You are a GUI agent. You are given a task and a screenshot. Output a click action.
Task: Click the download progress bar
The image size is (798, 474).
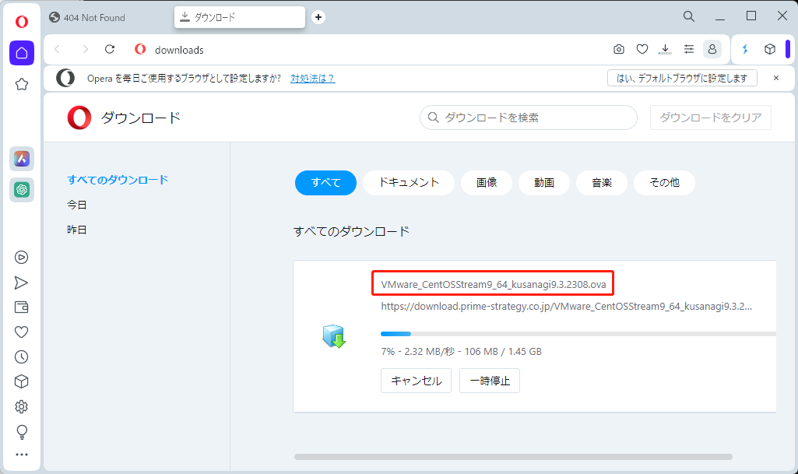pyautogui.click(x=578, y=334)
